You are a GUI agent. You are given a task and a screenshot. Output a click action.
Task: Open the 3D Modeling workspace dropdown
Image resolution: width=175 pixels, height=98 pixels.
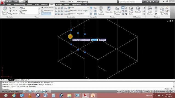coord(161,91)
